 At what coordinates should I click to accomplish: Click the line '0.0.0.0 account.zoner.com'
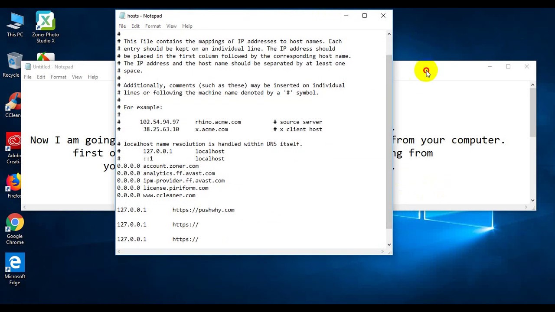pos(158,166)
